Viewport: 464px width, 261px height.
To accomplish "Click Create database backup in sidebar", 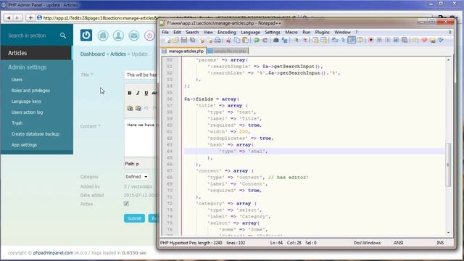I will 36,133.
